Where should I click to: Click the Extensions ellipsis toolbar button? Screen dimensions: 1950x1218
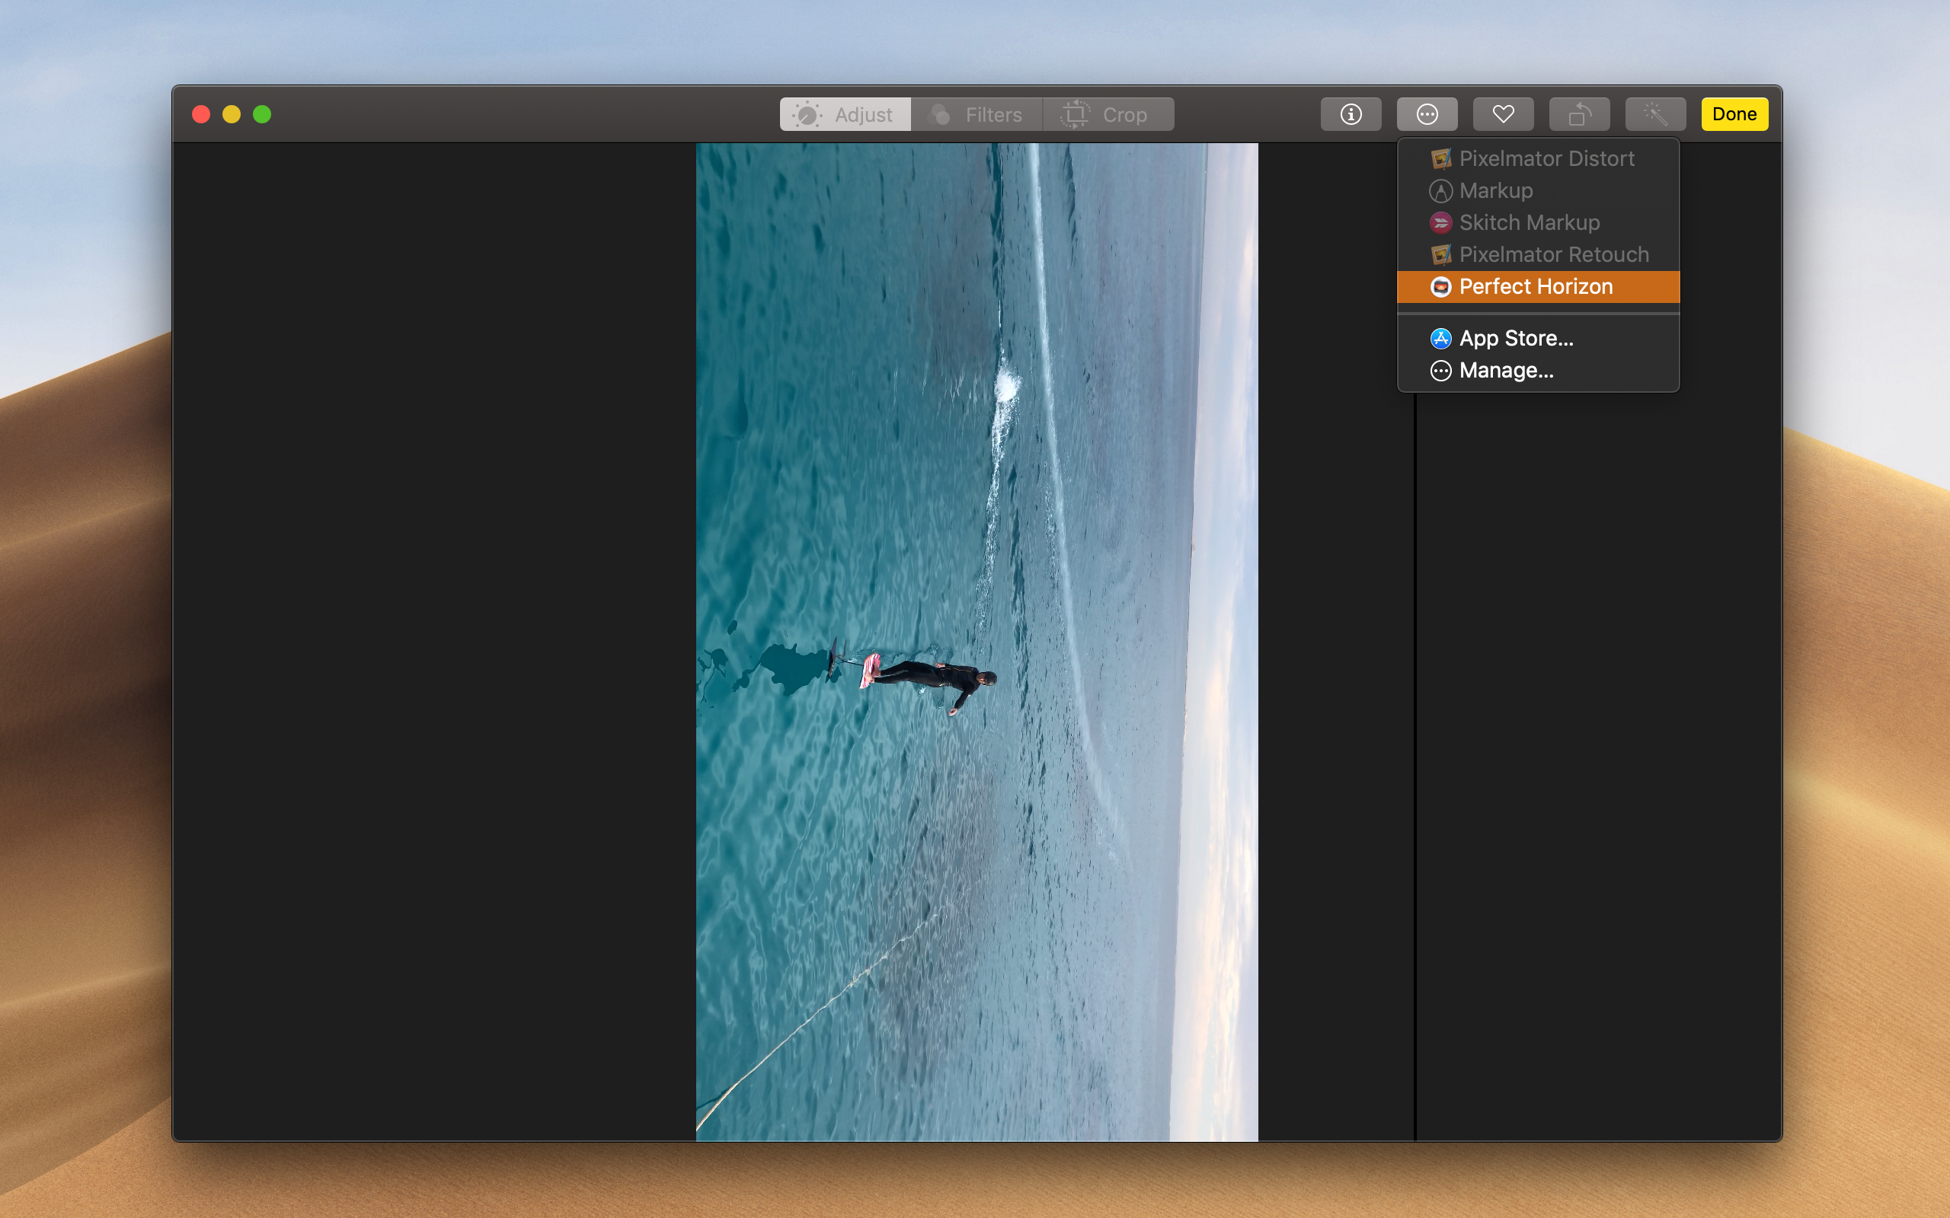1427,114
